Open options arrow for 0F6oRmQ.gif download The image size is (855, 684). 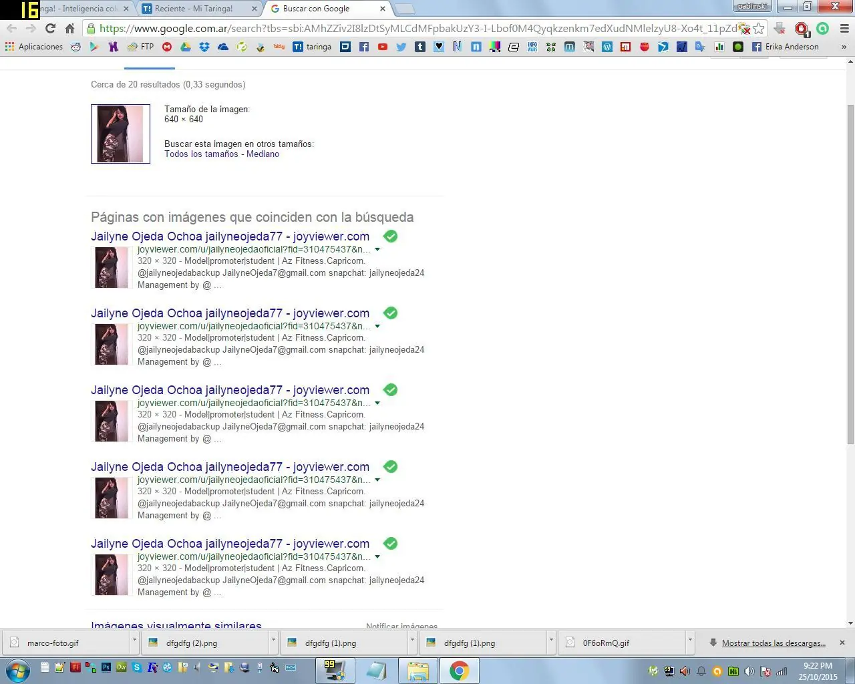tap(690, 643)
